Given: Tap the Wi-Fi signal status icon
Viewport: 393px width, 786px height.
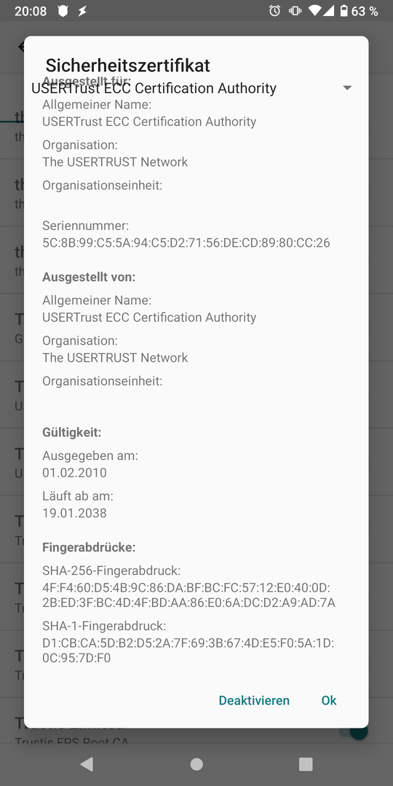Looking at the screenshot, I should pos(315,11).
